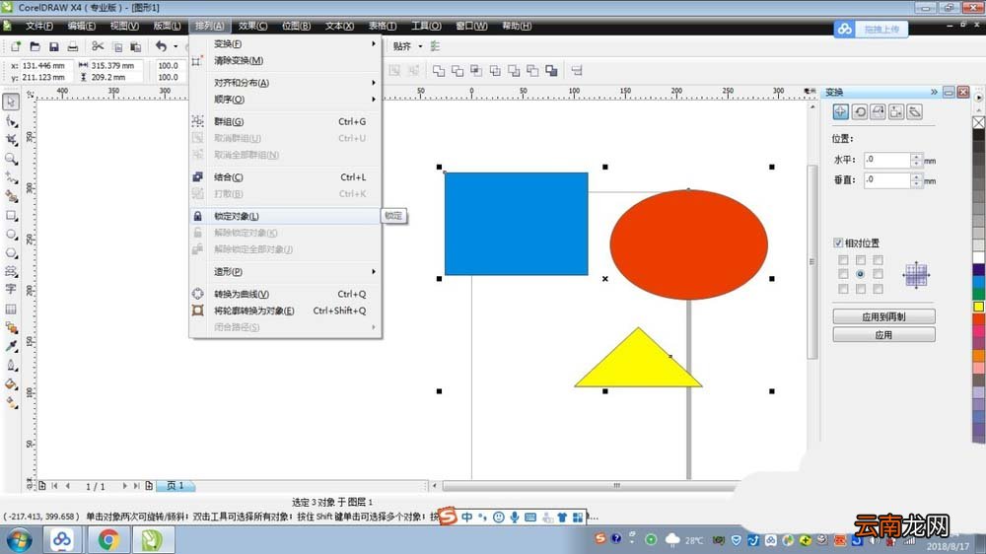Screen dimensions: 986x554
Task: Open the 效果(C) menu in the menu bar
Action: 252,26
